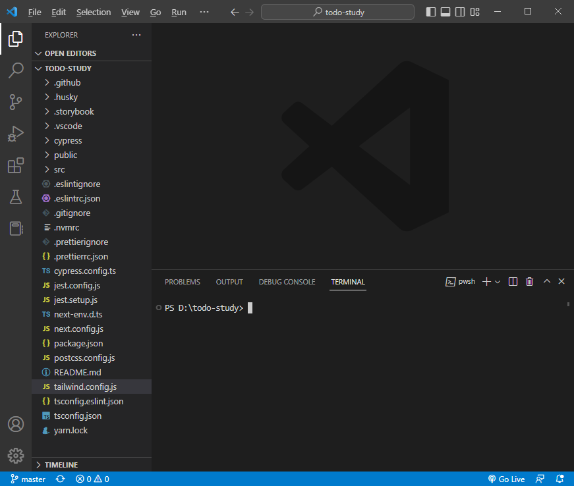The height and width of the screenshot is (486, 574).
Task: Click the Explorer more actions ellipsis
Action: tap(136, 35)
